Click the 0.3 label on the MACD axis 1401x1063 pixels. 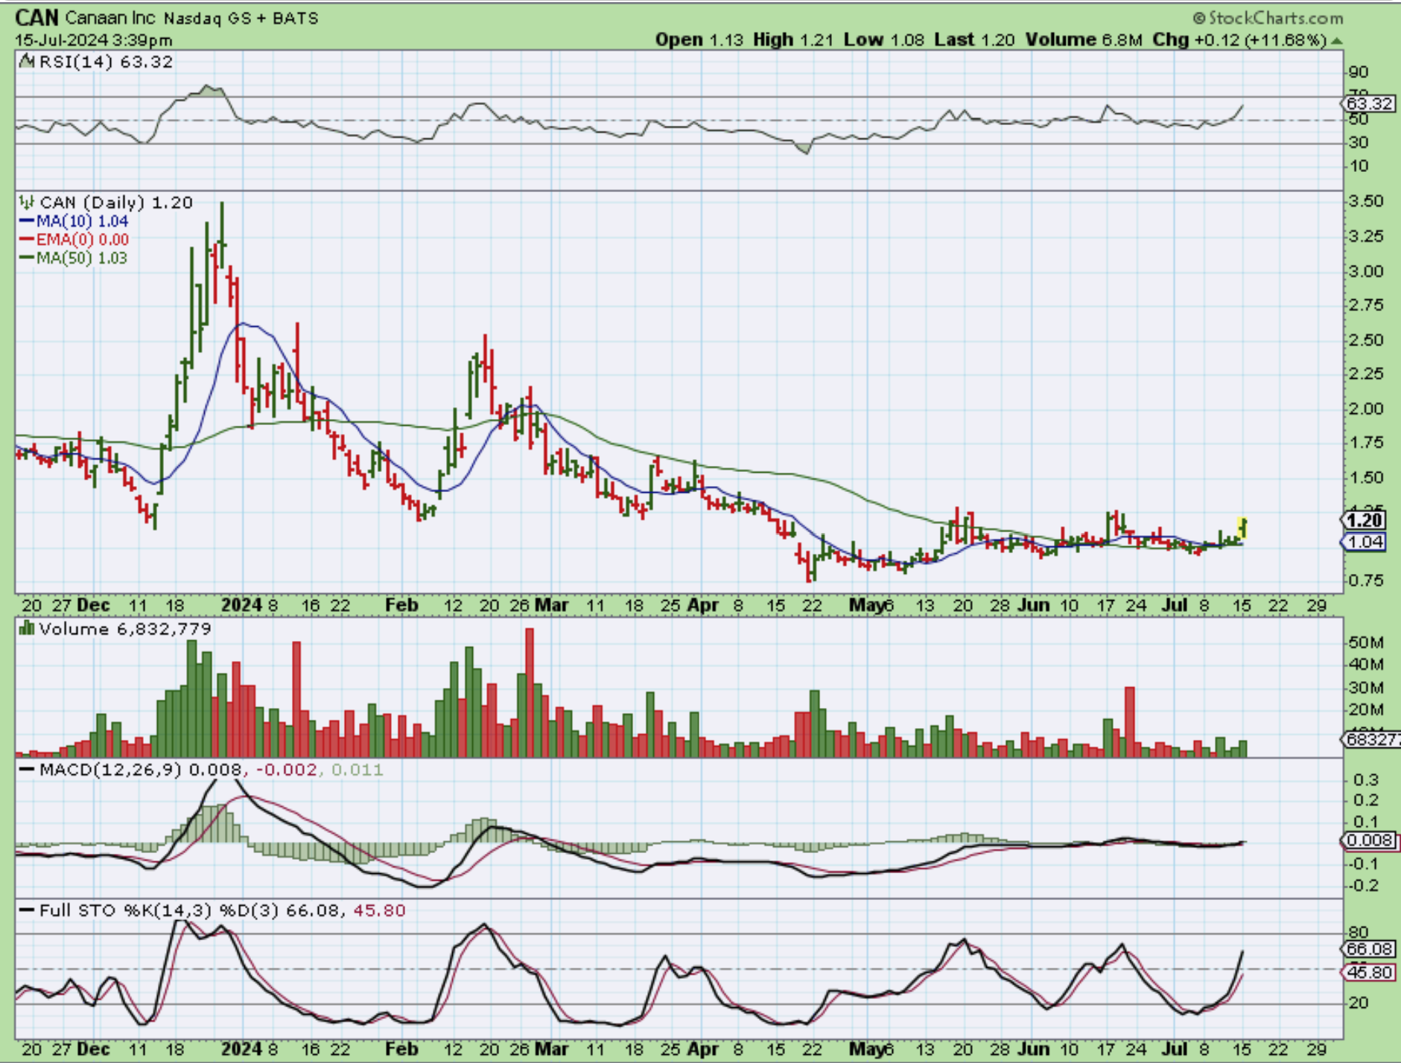(1366, 780)
